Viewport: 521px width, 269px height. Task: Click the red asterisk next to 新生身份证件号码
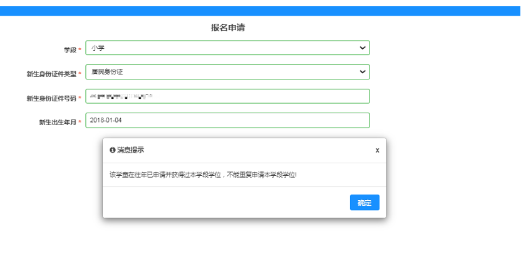[80, 98]
